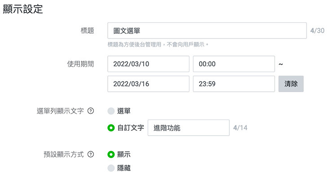
Task: Click the 4/14 custom text counter
Action: [240, 128]
